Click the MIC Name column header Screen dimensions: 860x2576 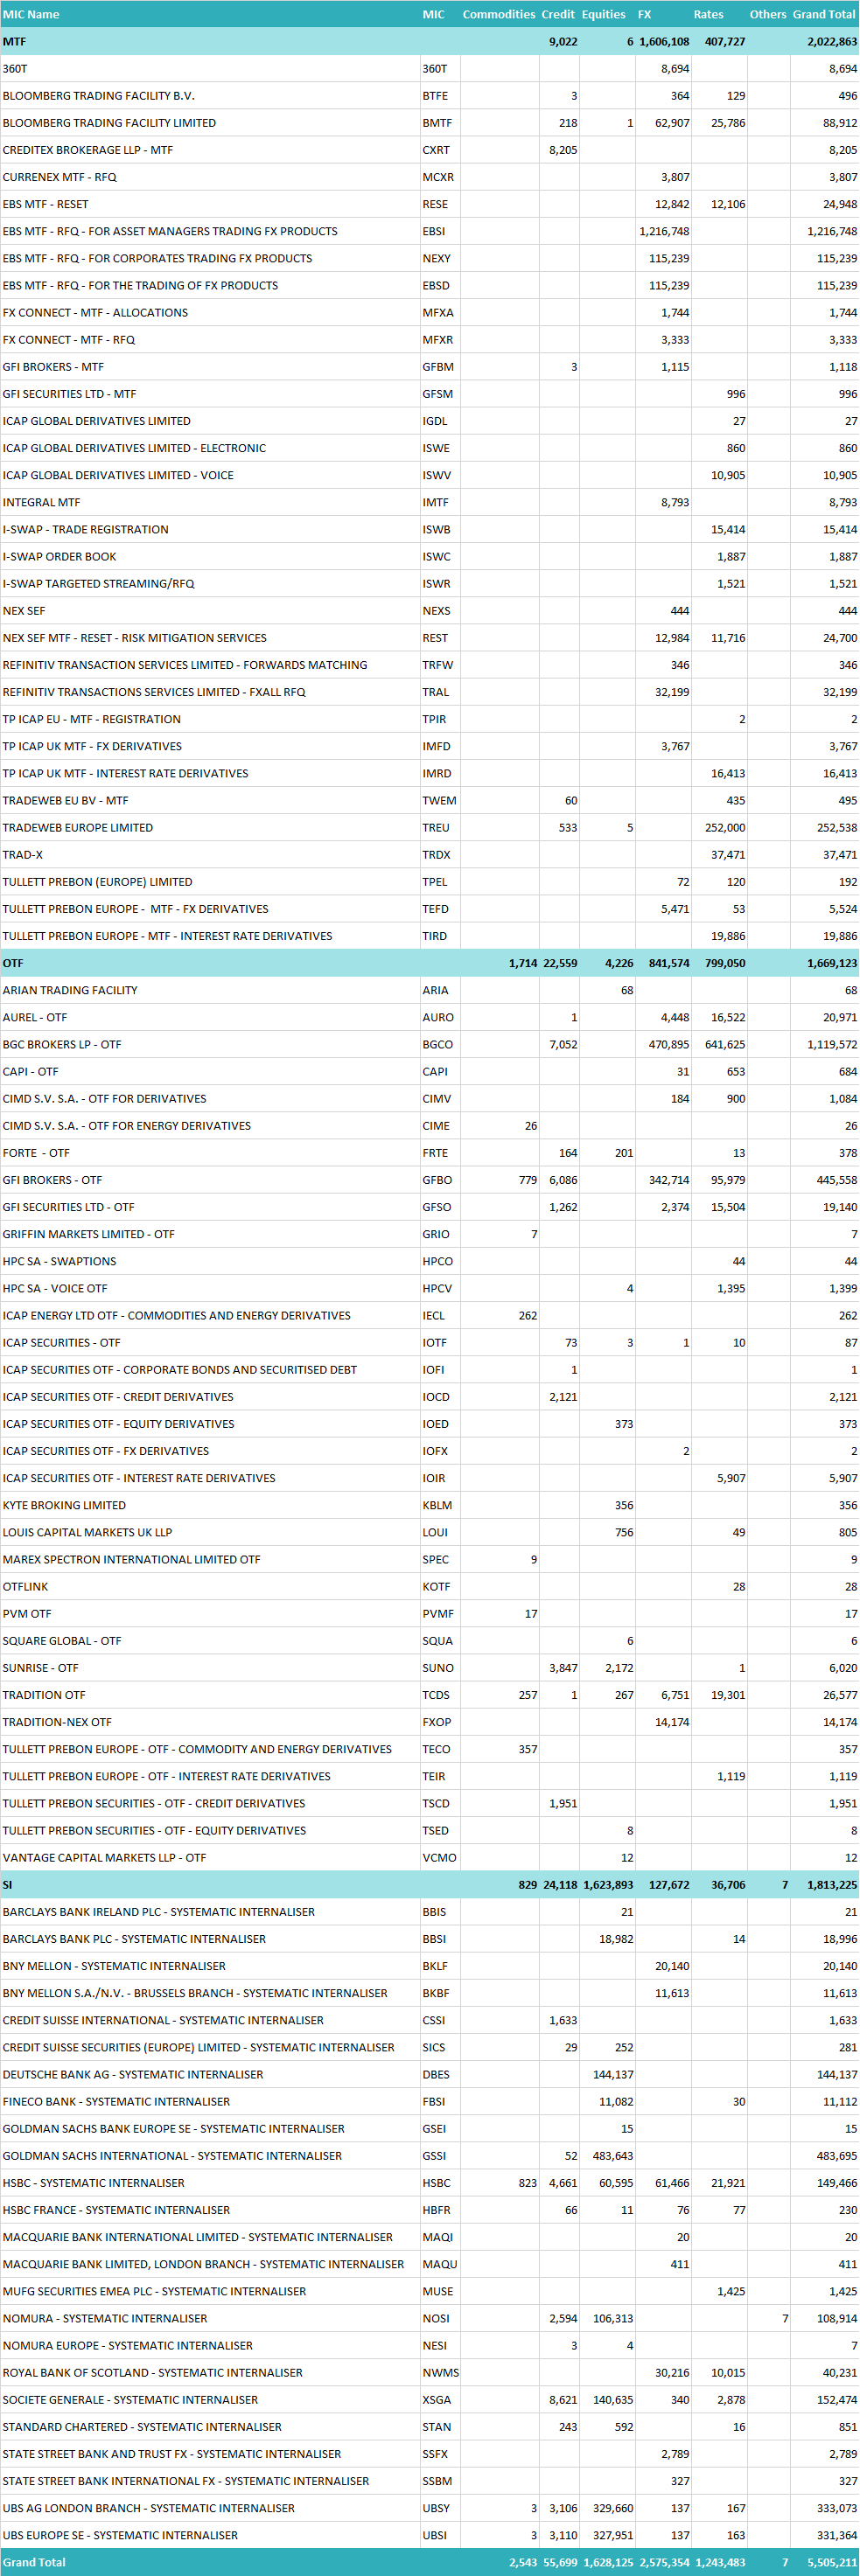[x=31, y=14]
